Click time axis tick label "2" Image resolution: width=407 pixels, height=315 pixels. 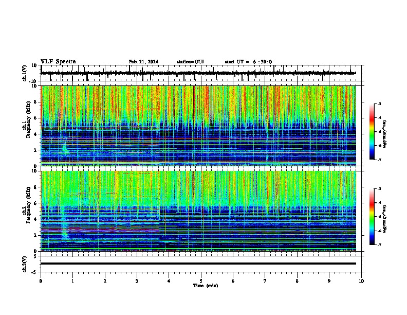(105, 281)
